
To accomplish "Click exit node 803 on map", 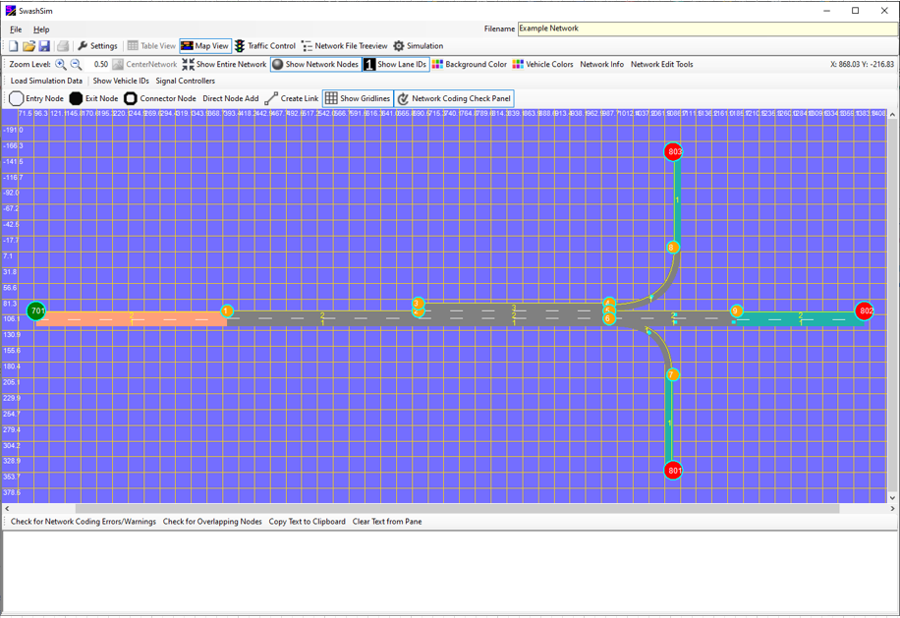I will pos(673,151).
